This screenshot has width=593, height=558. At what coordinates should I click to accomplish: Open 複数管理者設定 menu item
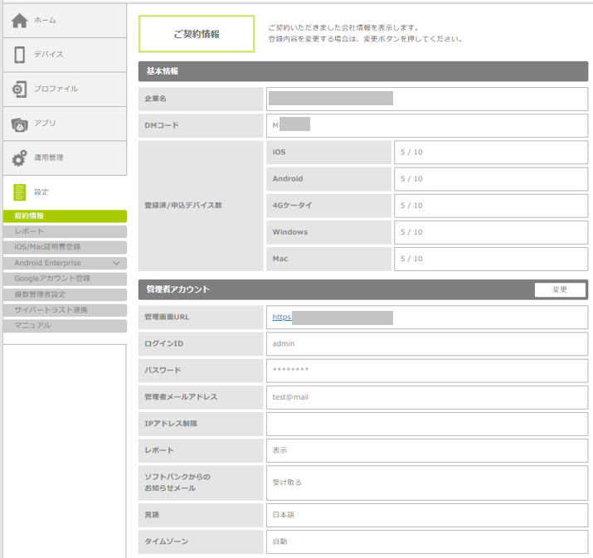click(x=65, y=294)
